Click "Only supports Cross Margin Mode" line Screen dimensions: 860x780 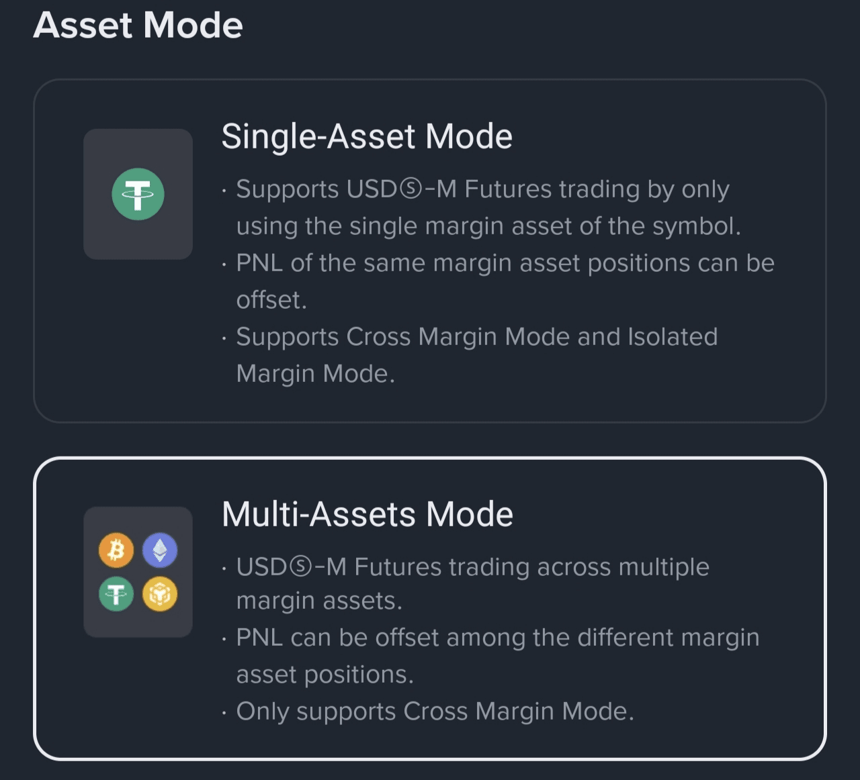[435, 712]
